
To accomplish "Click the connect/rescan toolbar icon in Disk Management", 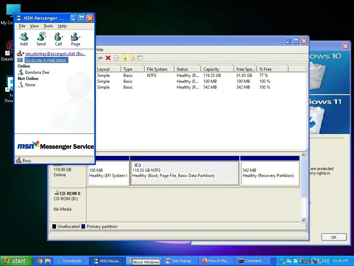I will (100, 58).
